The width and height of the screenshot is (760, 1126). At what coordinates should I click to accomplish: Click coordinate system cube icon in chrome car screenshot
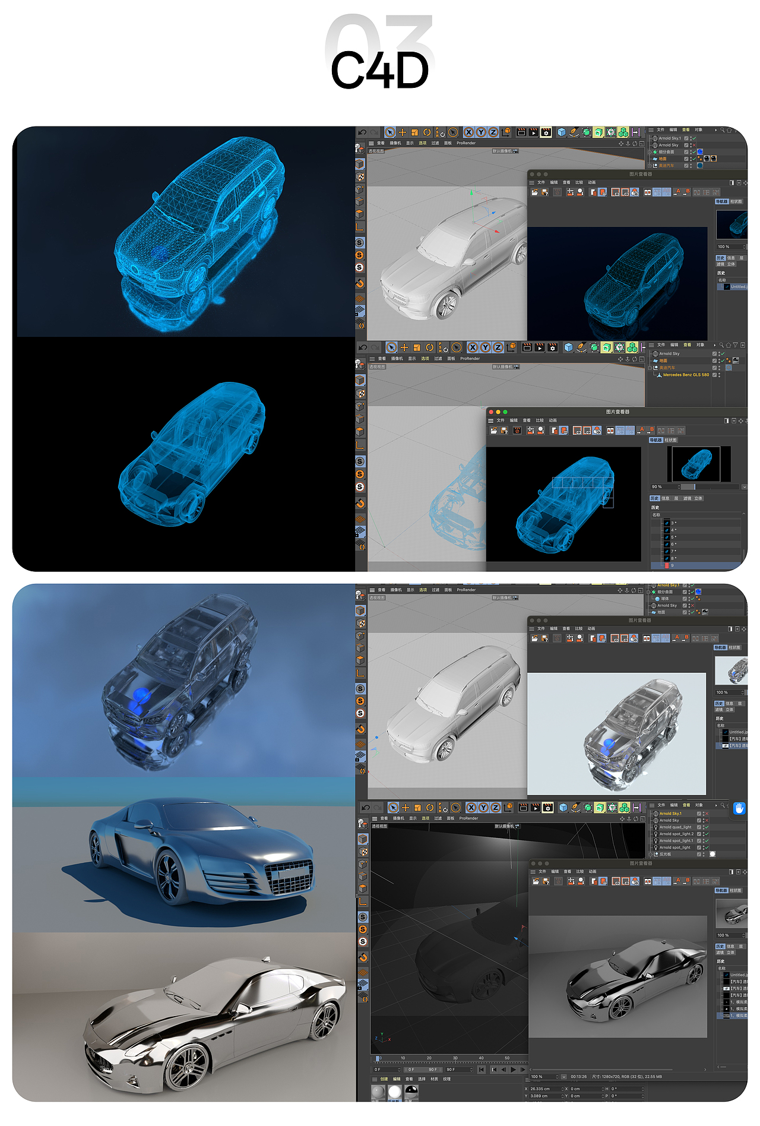point(508,807)
